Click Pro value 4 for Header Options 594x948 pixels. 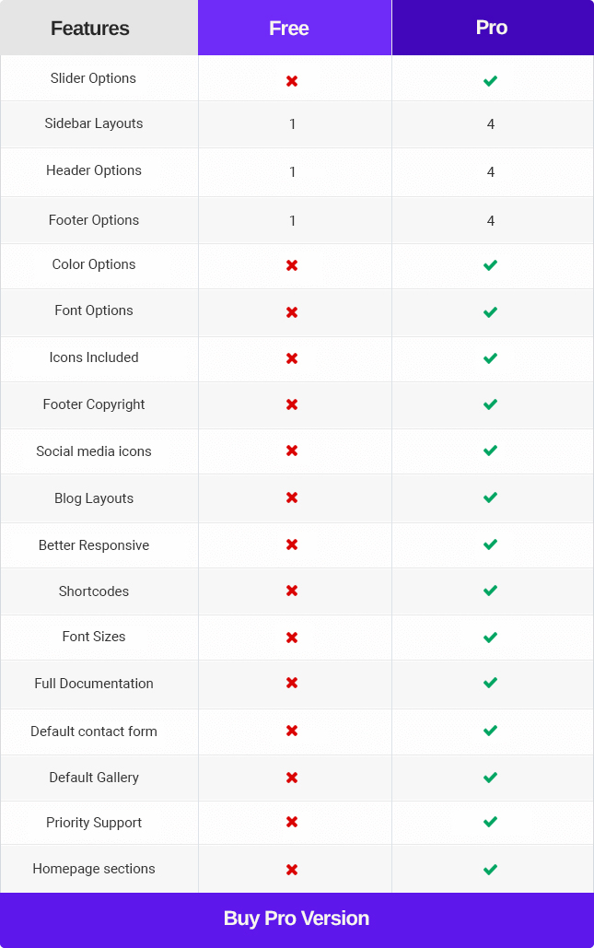pos(491,172)
